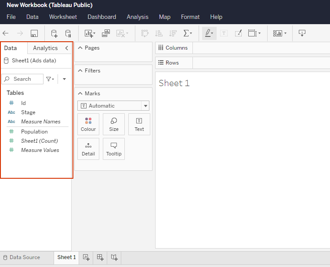Open the Analysis menu

click(x=138, y=17)
